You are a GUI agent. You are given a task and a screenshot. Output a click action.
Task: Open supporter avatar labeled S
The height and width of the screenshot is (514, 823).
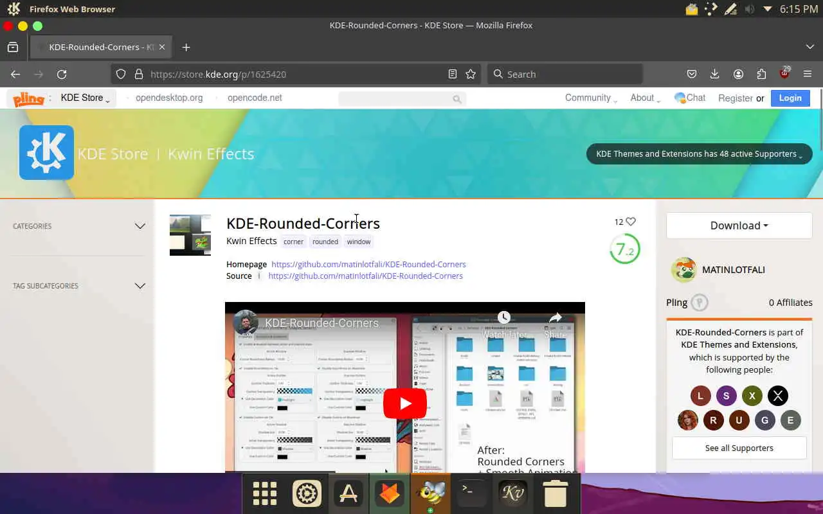tap(727, 396)
